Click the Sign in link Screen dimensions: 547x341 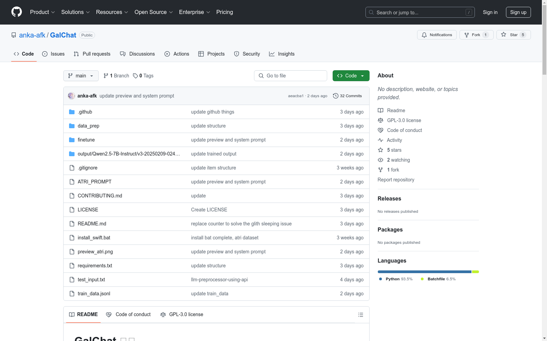point(490,12)
